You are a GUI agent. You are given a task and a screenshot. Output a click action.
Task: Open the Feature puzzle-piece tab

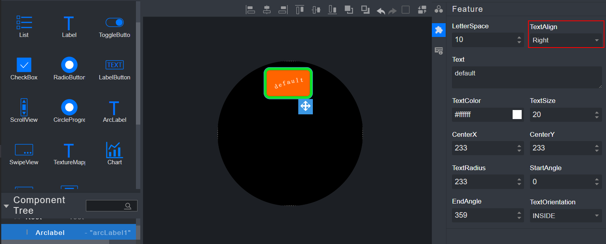coord(439,30)
